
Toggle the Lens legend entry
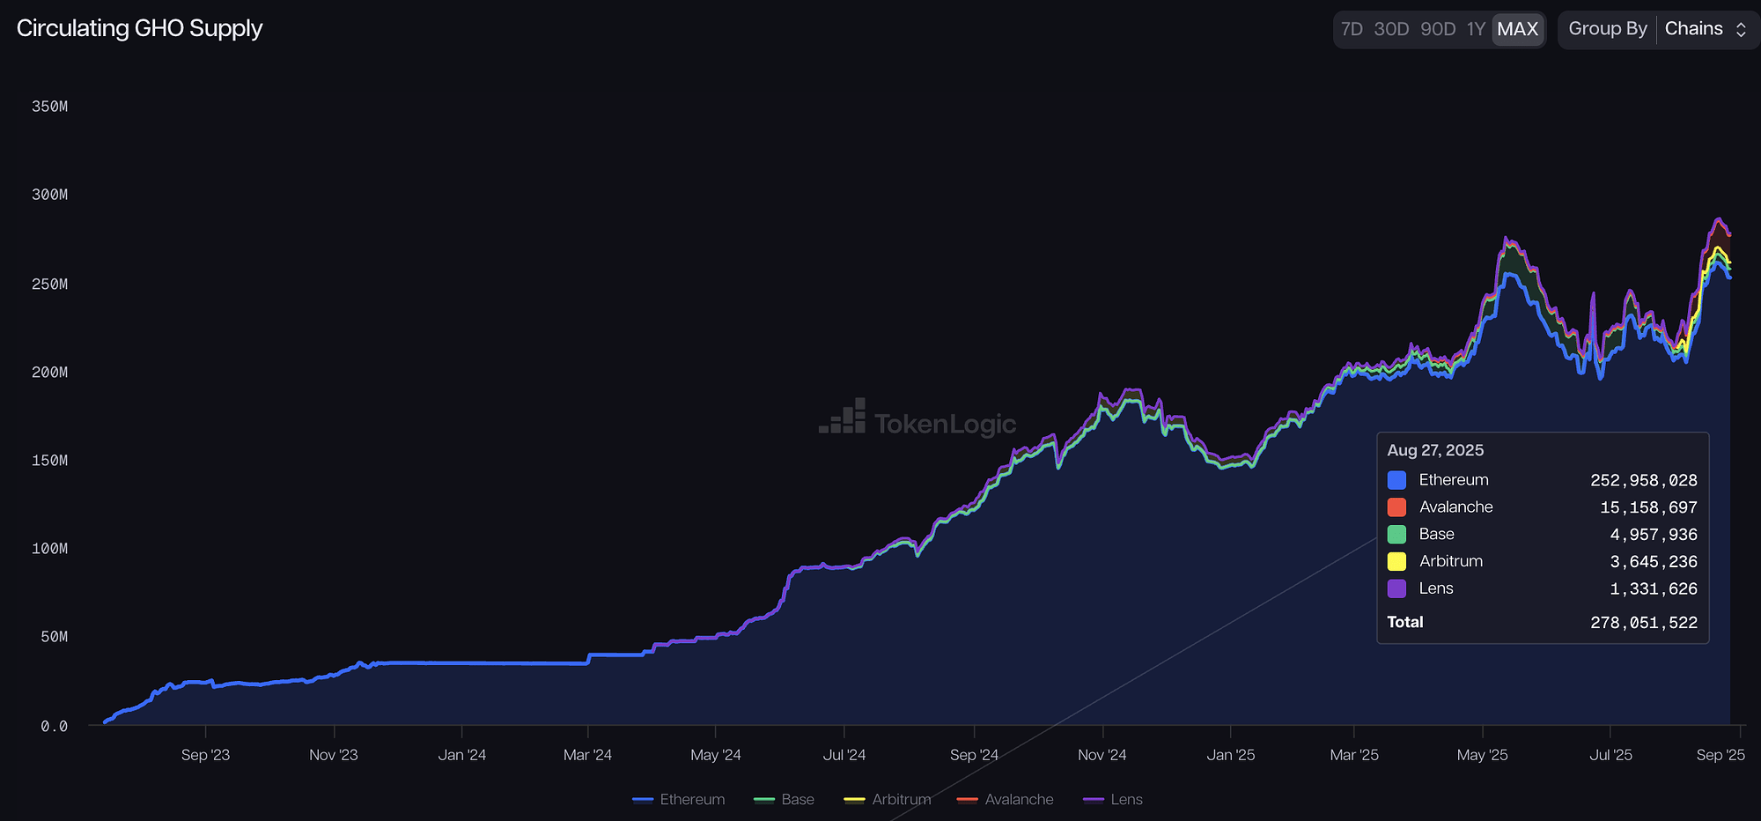click(1113, 799)
